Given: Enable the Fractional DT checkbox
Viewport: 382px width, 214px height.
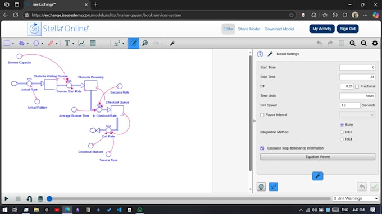Looking at the screenshot, I should click(x=357, y=86).
